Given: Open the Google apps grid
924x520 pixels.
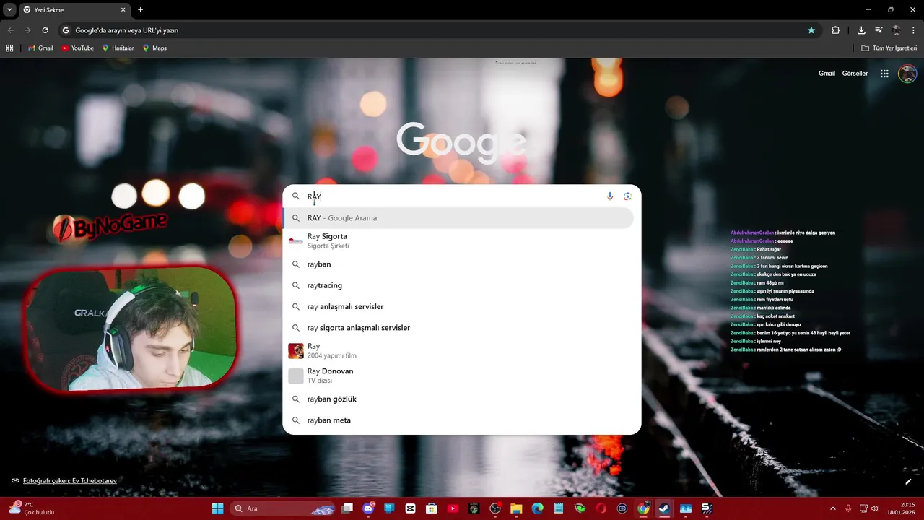Looking at the screenshot, I should point(884,74).
